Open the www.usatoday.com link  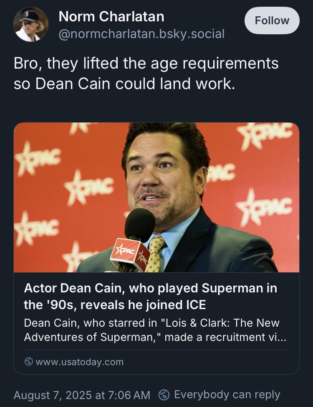[x=79, y=362]
